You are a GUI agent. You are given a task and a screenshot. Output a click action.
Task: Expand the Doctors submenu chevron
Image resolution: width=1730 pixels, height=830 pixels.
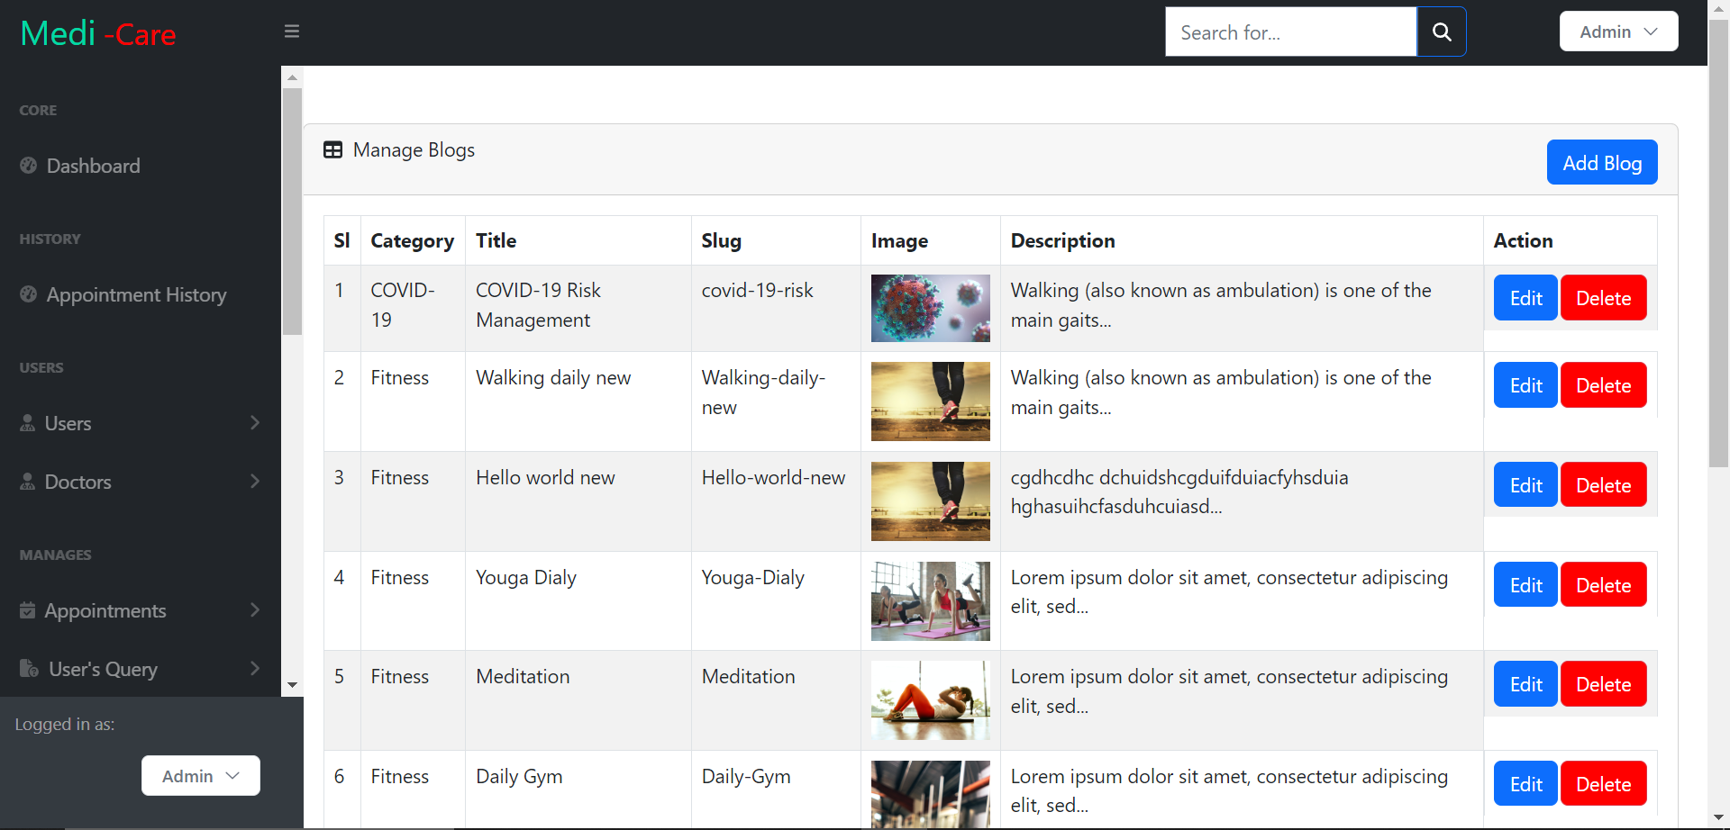pos(255,482)
